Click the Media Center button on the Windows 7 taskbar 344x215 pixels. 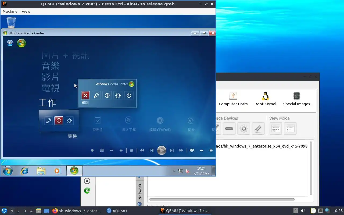pyautogui.click(x=74, y=171)
